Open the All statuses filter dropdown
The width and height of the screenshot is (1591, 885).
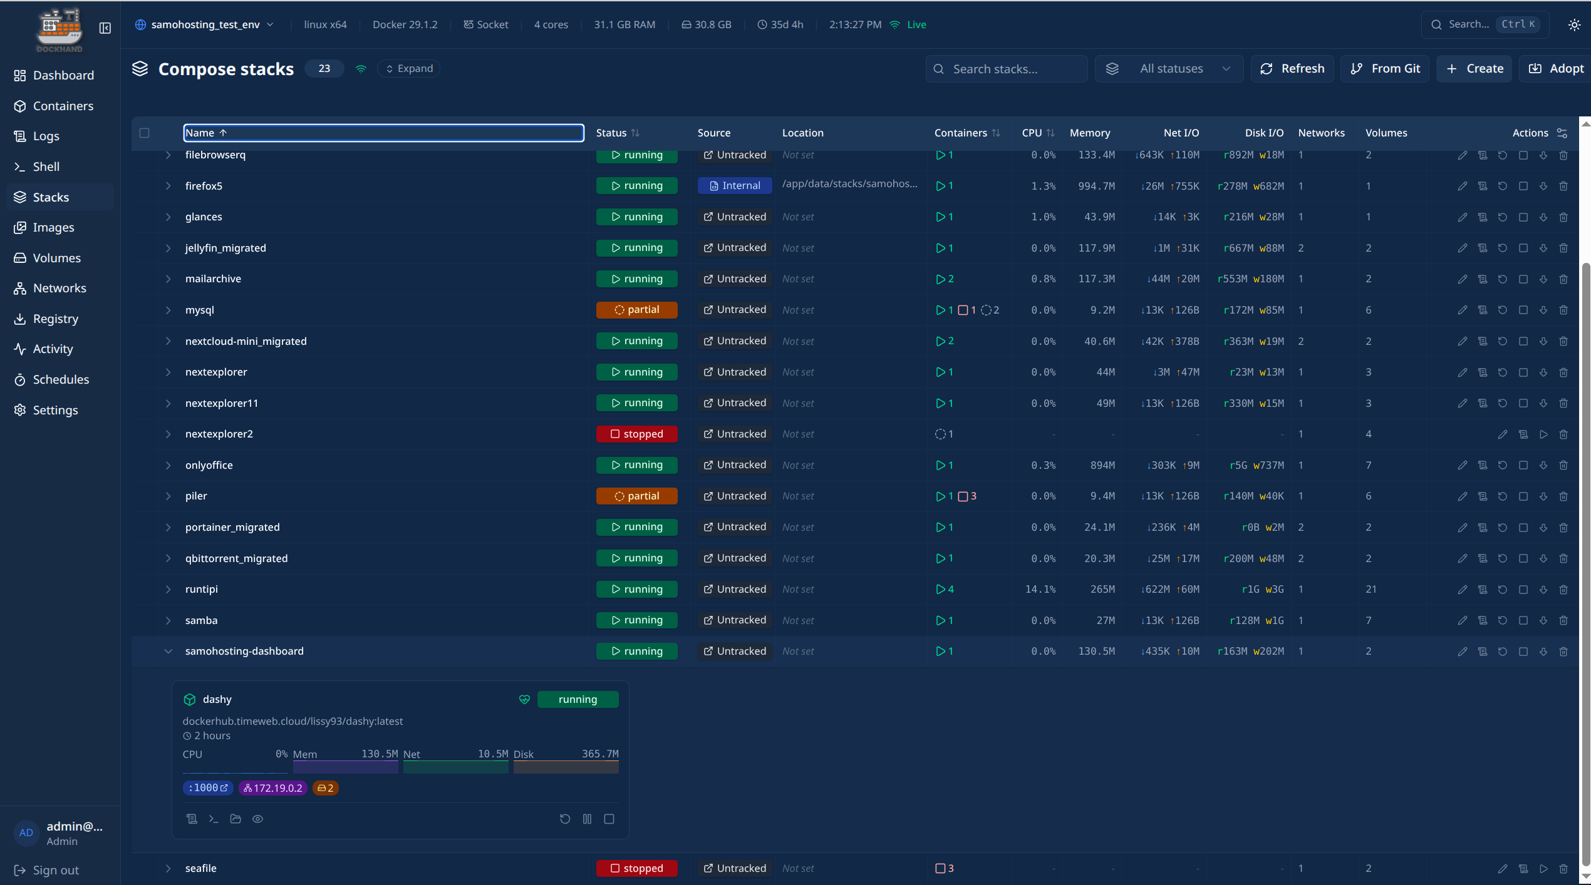(x=1169, y=69)
